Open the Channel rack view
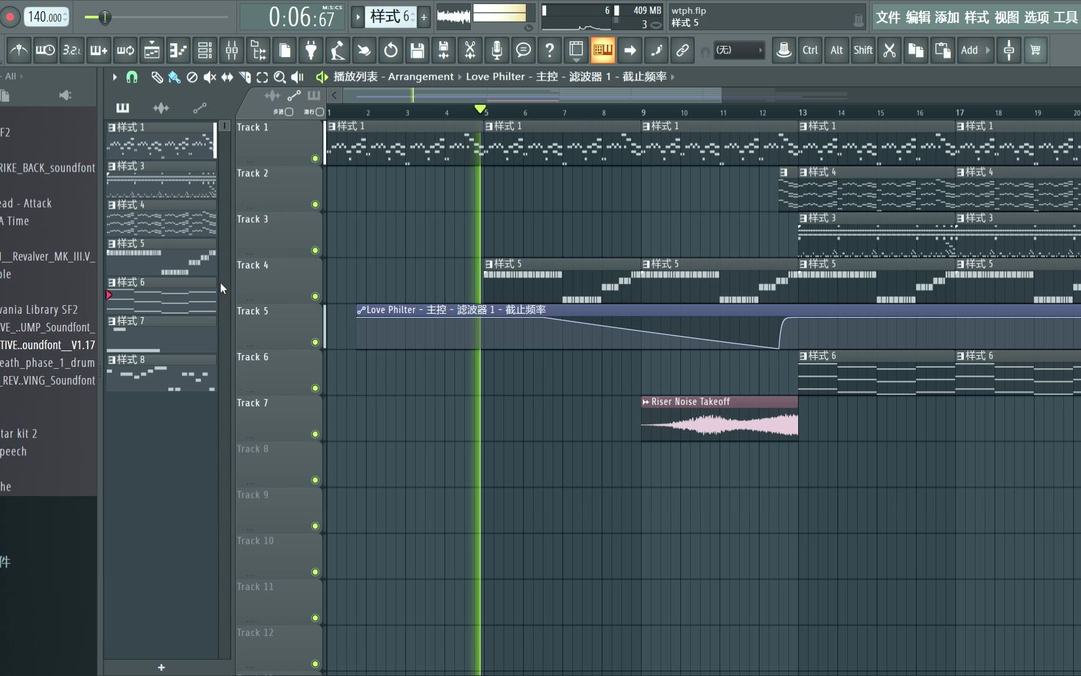The width and height of the screenshot is (1081, 676). pos(205,50)
